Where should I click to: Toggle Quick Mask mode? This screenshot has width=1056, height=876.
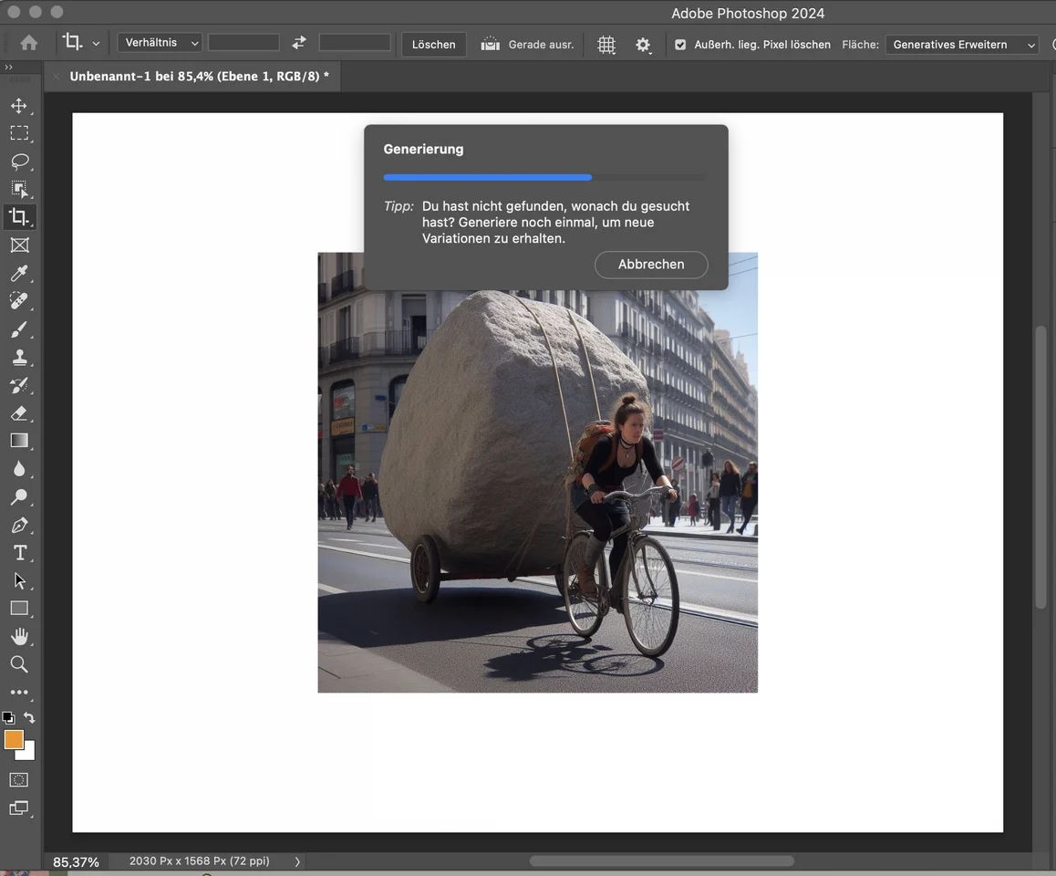pyautogui.click(x=19, y=780)
